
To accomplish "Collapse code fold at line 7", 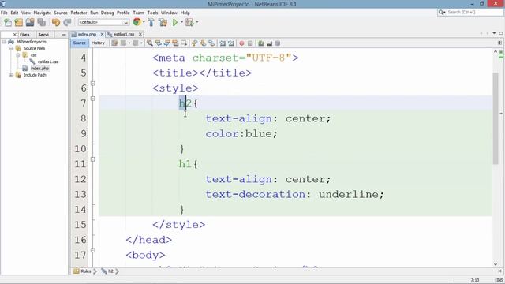I will coord(93,99).
